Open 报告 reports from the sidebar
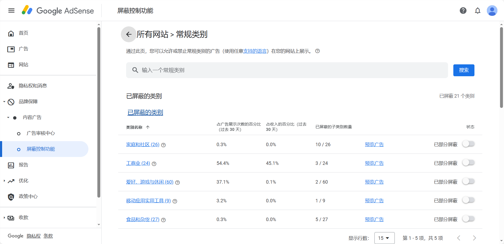Image resolution: width=504 pixels, height=244 pixels. 23,165
